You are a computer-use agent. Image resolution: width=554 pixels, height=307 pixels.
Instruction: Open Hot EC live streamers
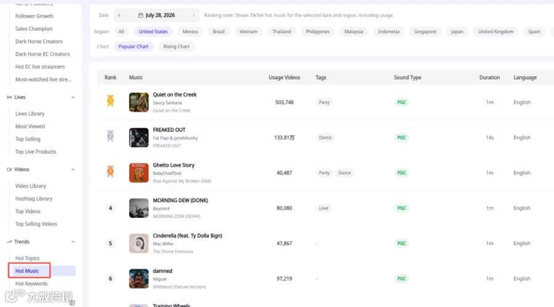coord(40,67)
